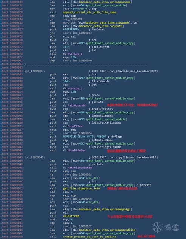186x239 pixels.
Task: Click the add esp, 8 instruction
Action: [x=61, y=220]
